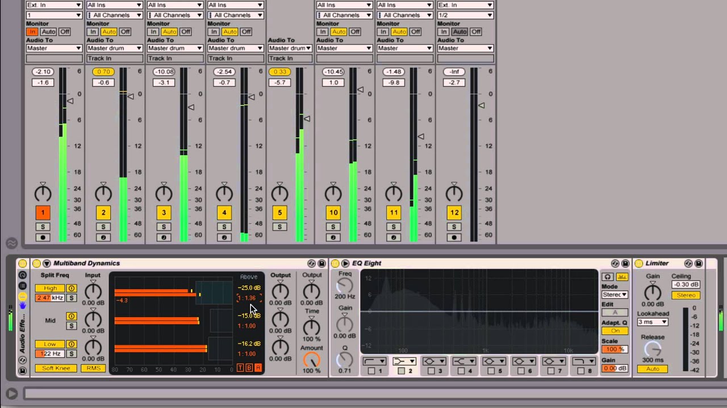
Task: Toggle the EQ Eight device activator
Action: [335, 263]
